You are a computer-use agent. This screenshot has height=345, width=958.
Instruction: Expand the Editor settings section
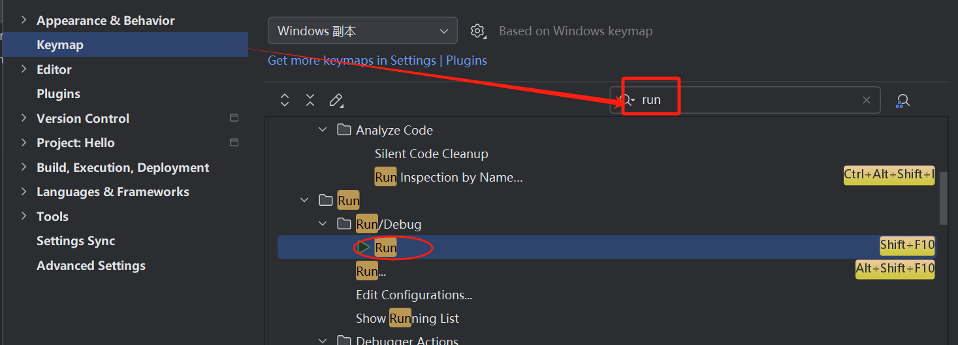click(x=24, y=69)
